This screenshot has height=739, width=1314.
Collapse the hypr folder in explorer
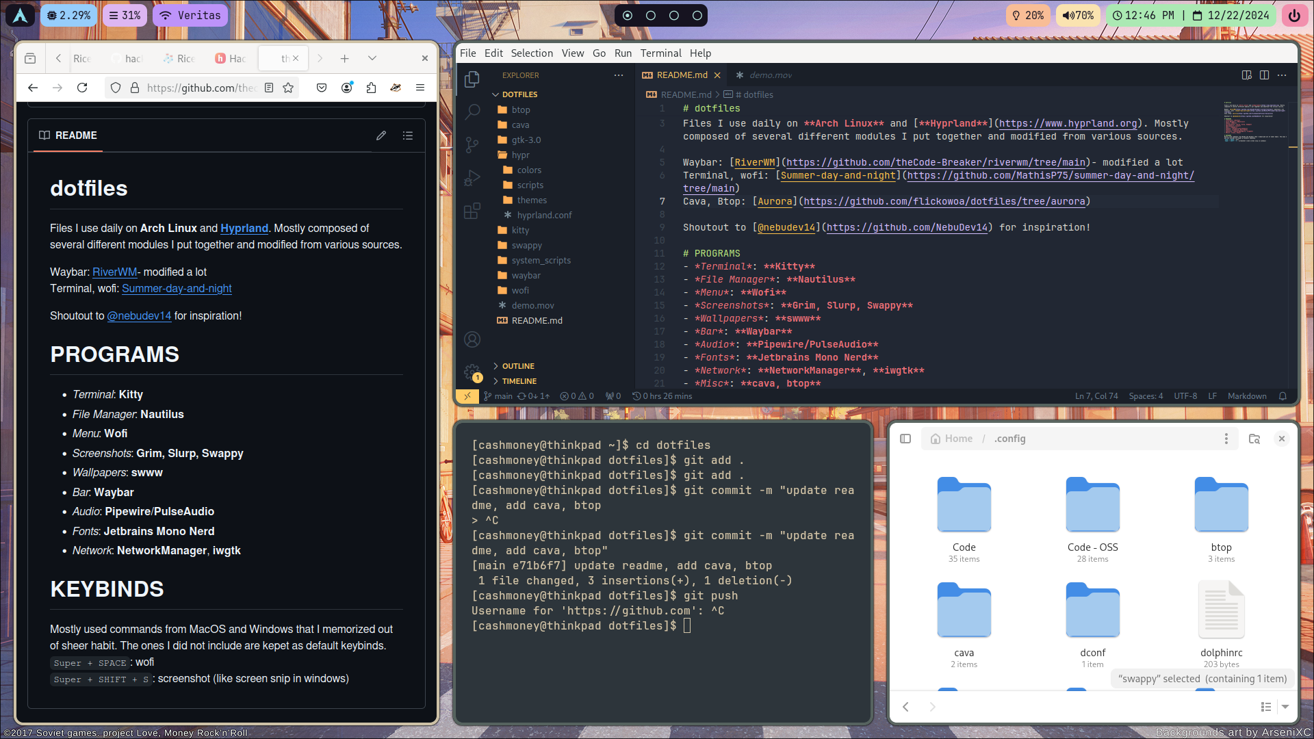point(520,155)
